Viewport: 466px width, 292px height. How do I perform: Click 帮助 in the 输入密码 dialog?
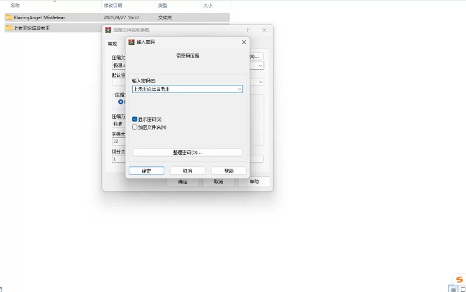pos(229,170)
